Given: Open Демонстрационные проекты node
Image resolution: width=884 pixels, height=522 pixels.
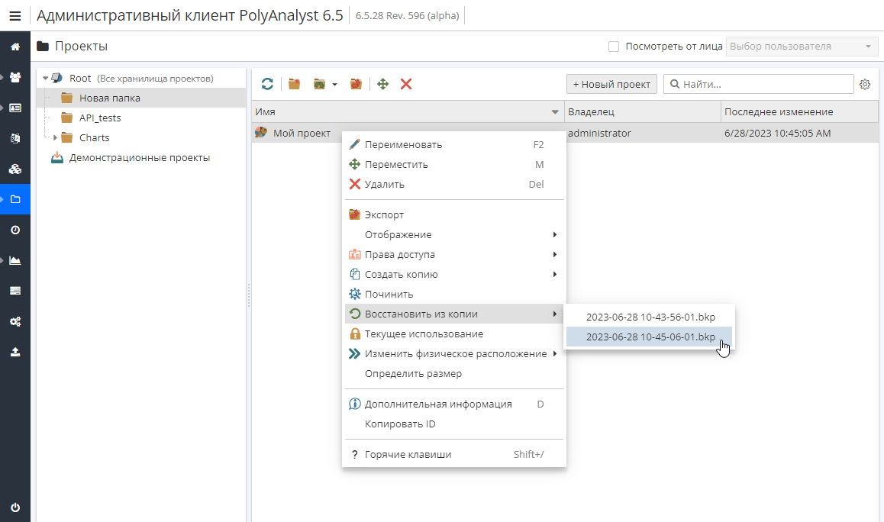Looking at the screenshot, I should click(x=139, y=158).
